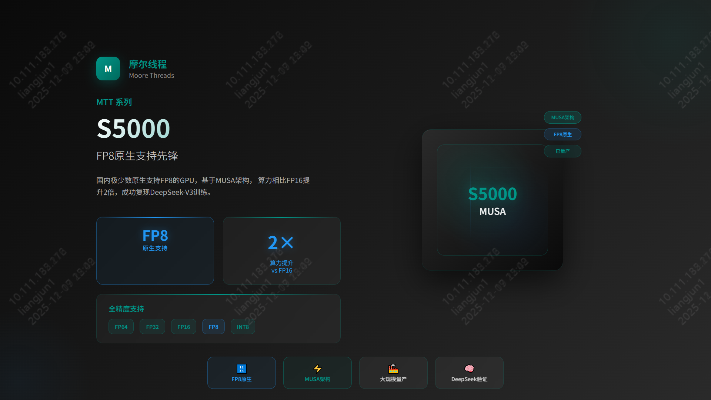Click the brain icon for DeepSeek验证

pos(469,369)
